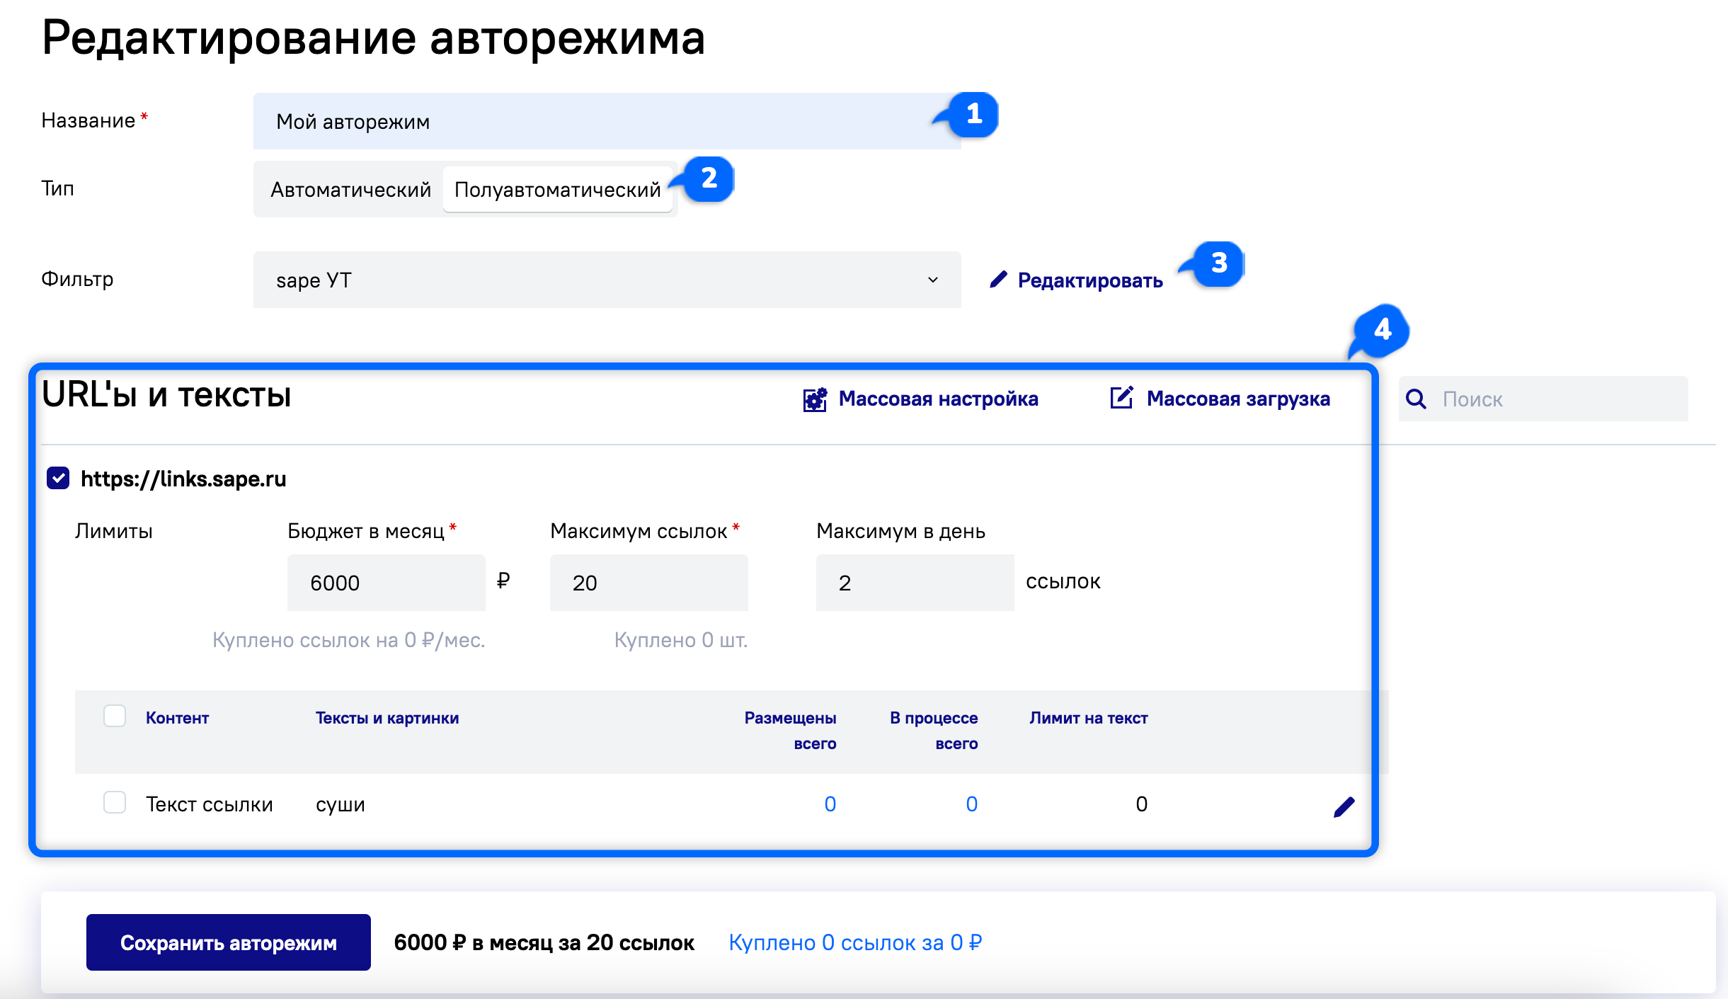The width and height of the screenshot is (1728, 999).
Task: Click the В процессе всего column header
Action: 934,731
